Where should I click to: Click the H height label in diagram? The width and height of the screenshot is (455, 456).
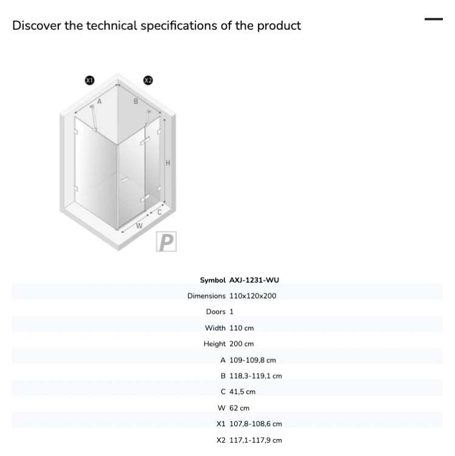(x=167, y=163)
